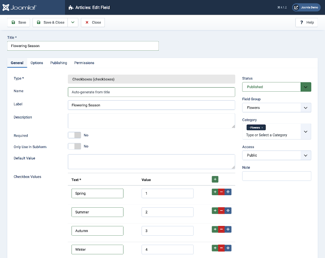Image resolution: width=325 pixels, height=258 pixels.
Task: Save the field with Save button
Action: click(x=19, y=22)
